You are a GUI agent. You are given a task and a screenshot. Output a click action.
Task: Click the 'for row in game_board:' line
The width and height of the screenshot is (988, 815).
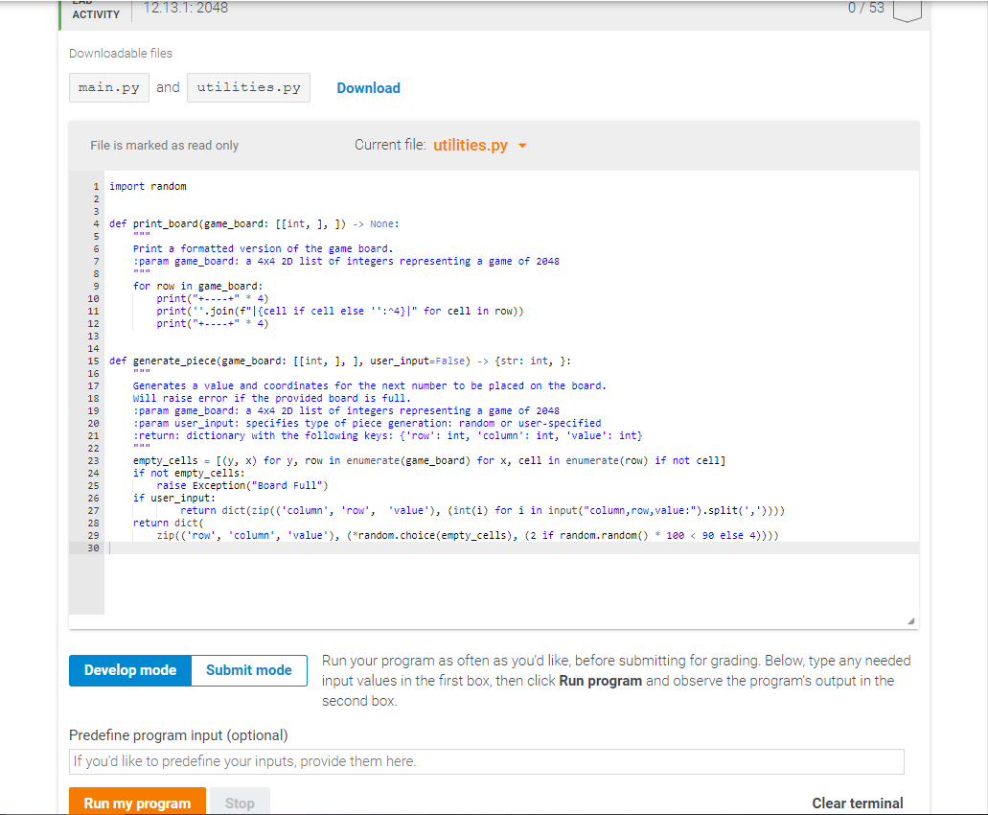tap(197, 286)
